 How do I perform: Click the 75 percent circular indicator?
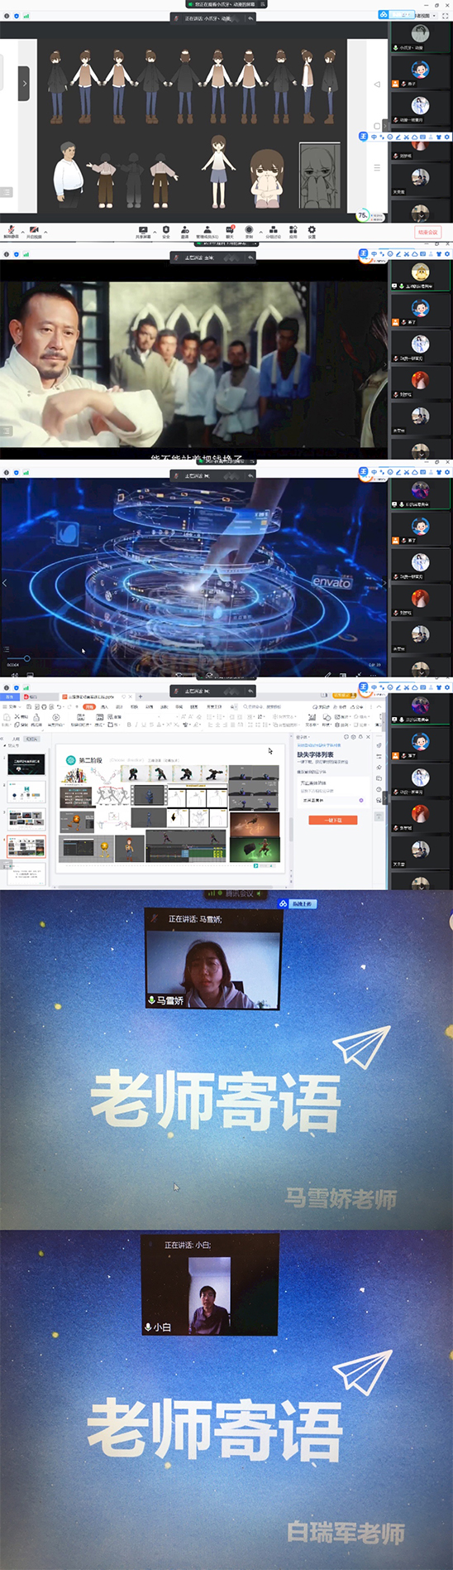362,215
